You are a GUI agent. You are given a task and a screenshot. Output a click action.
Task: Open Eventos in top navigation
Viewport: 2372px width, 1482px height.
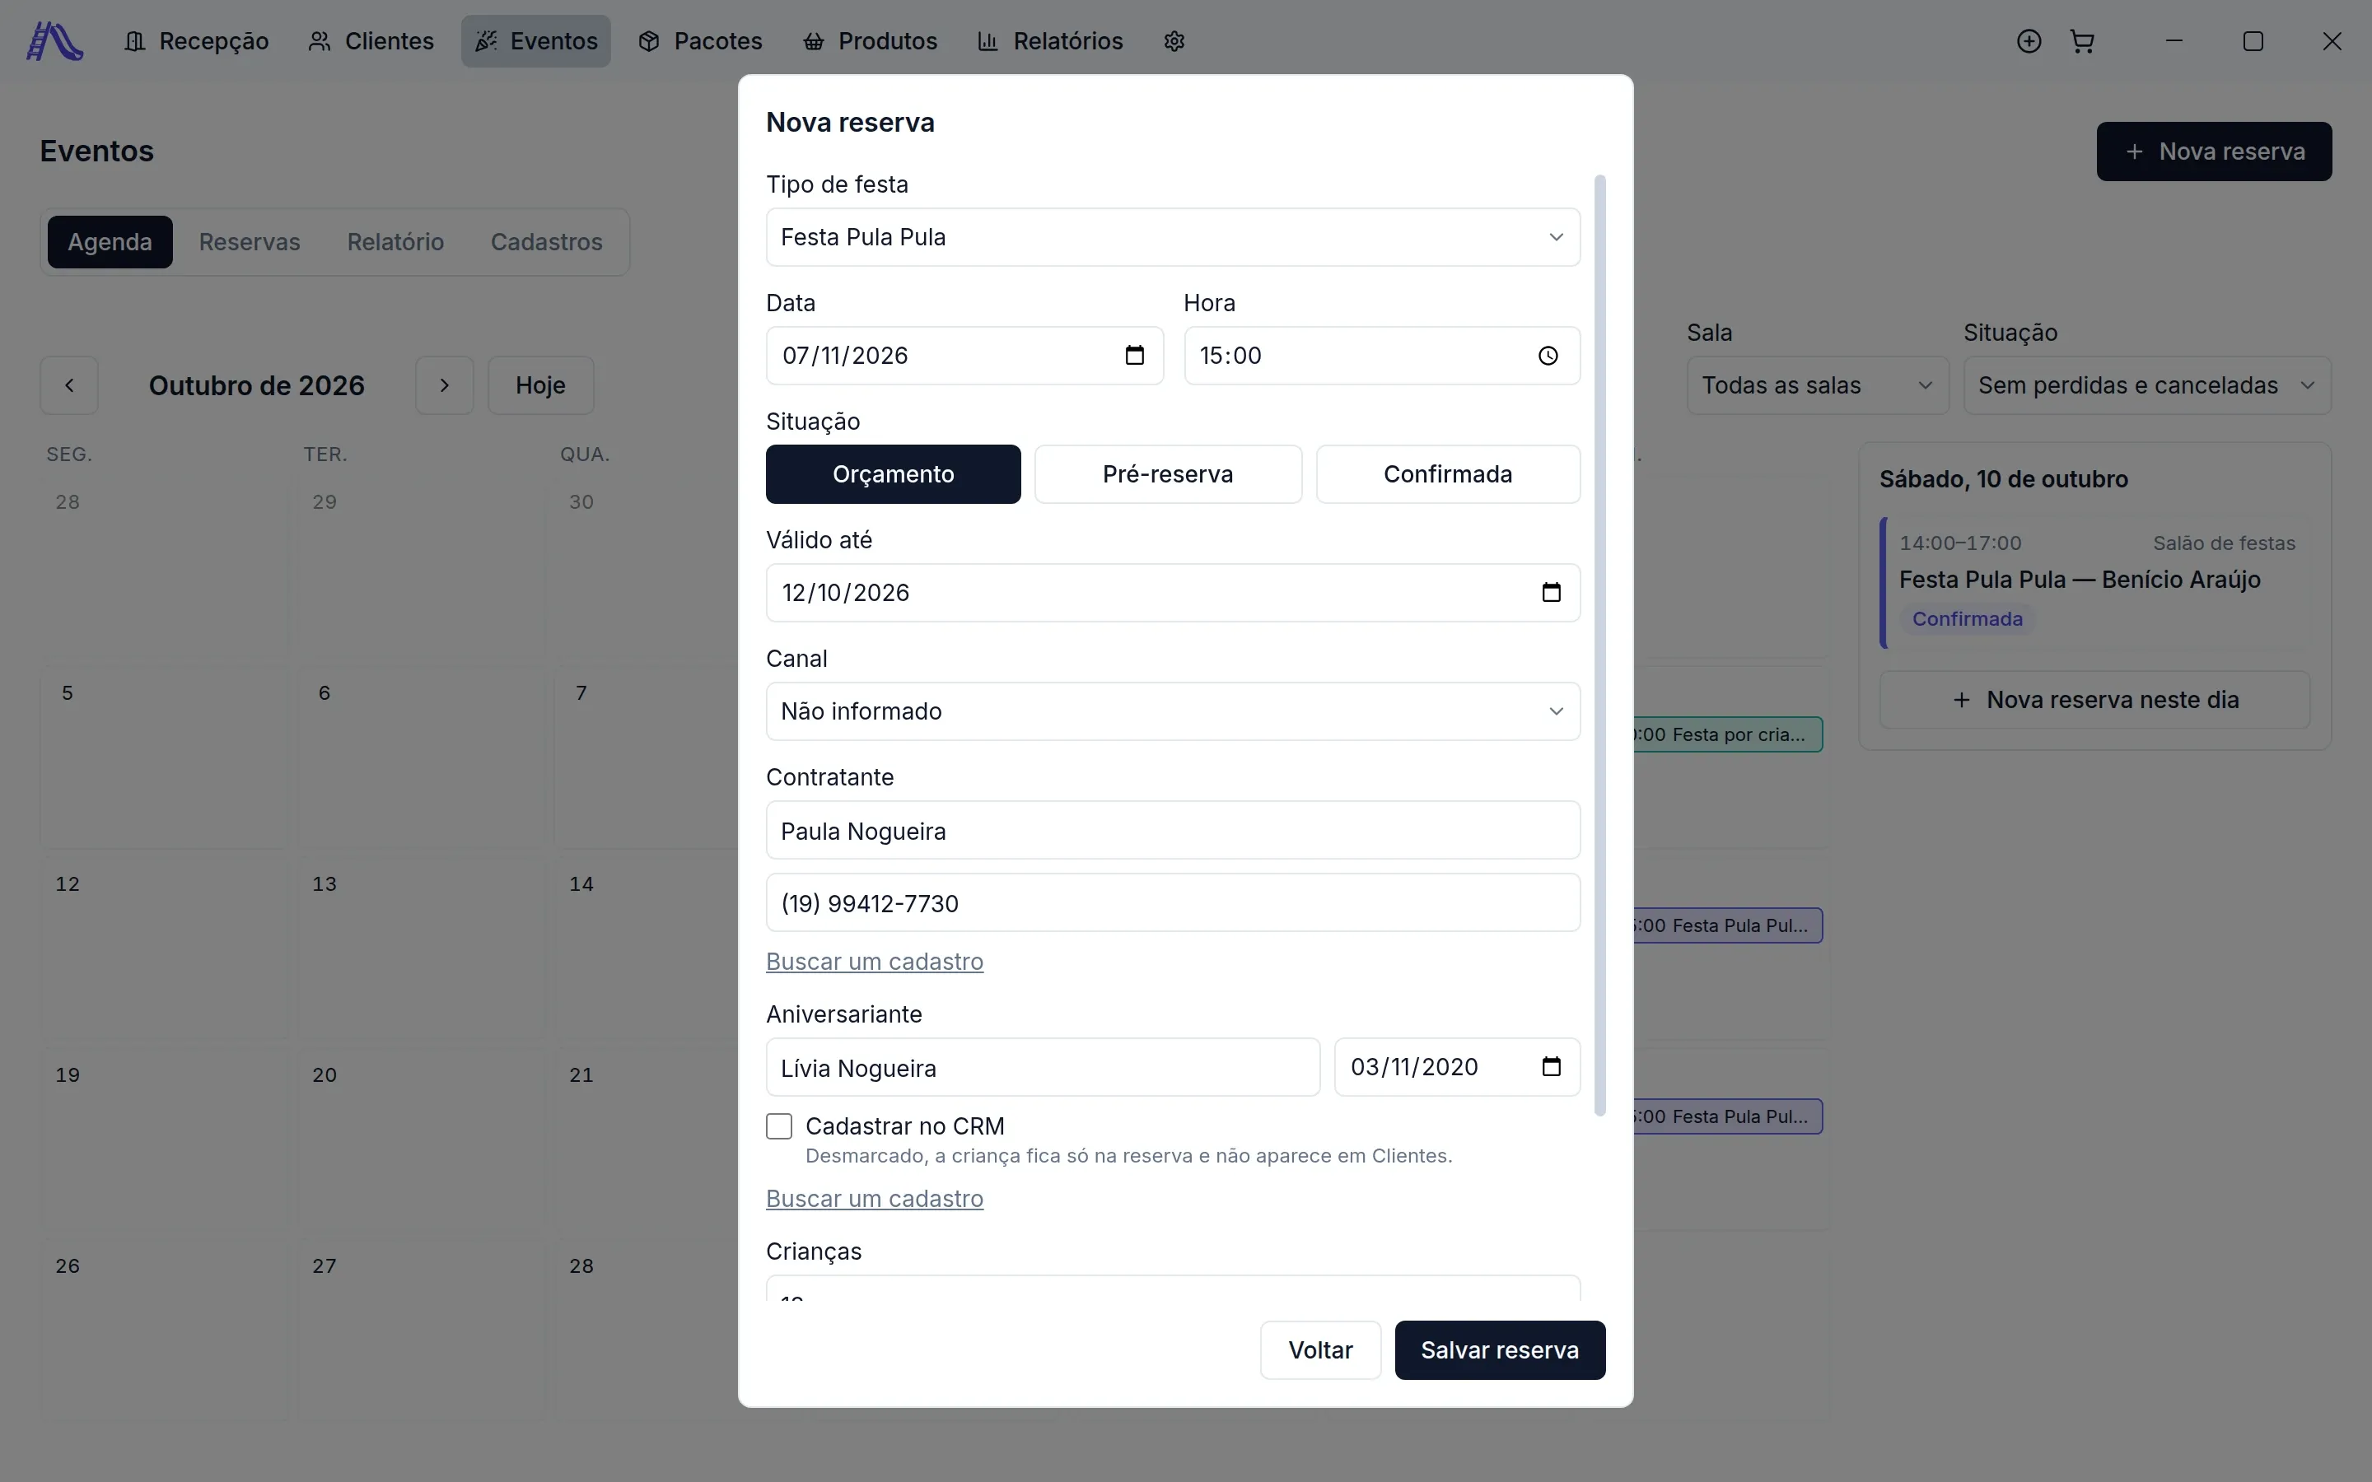point(536,41)
